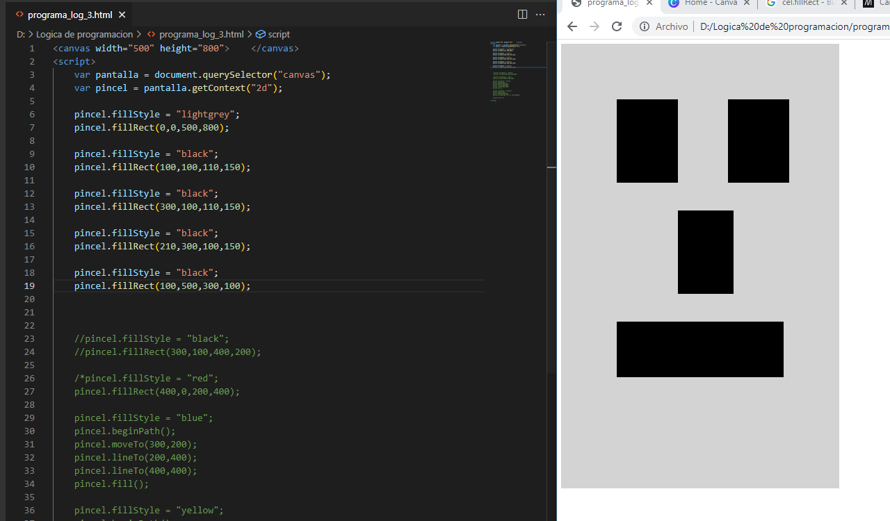This screenshot has width=890, height=521.
Task: Click the script cube icon in breadcrumb
Action: (x=261, y=34)
